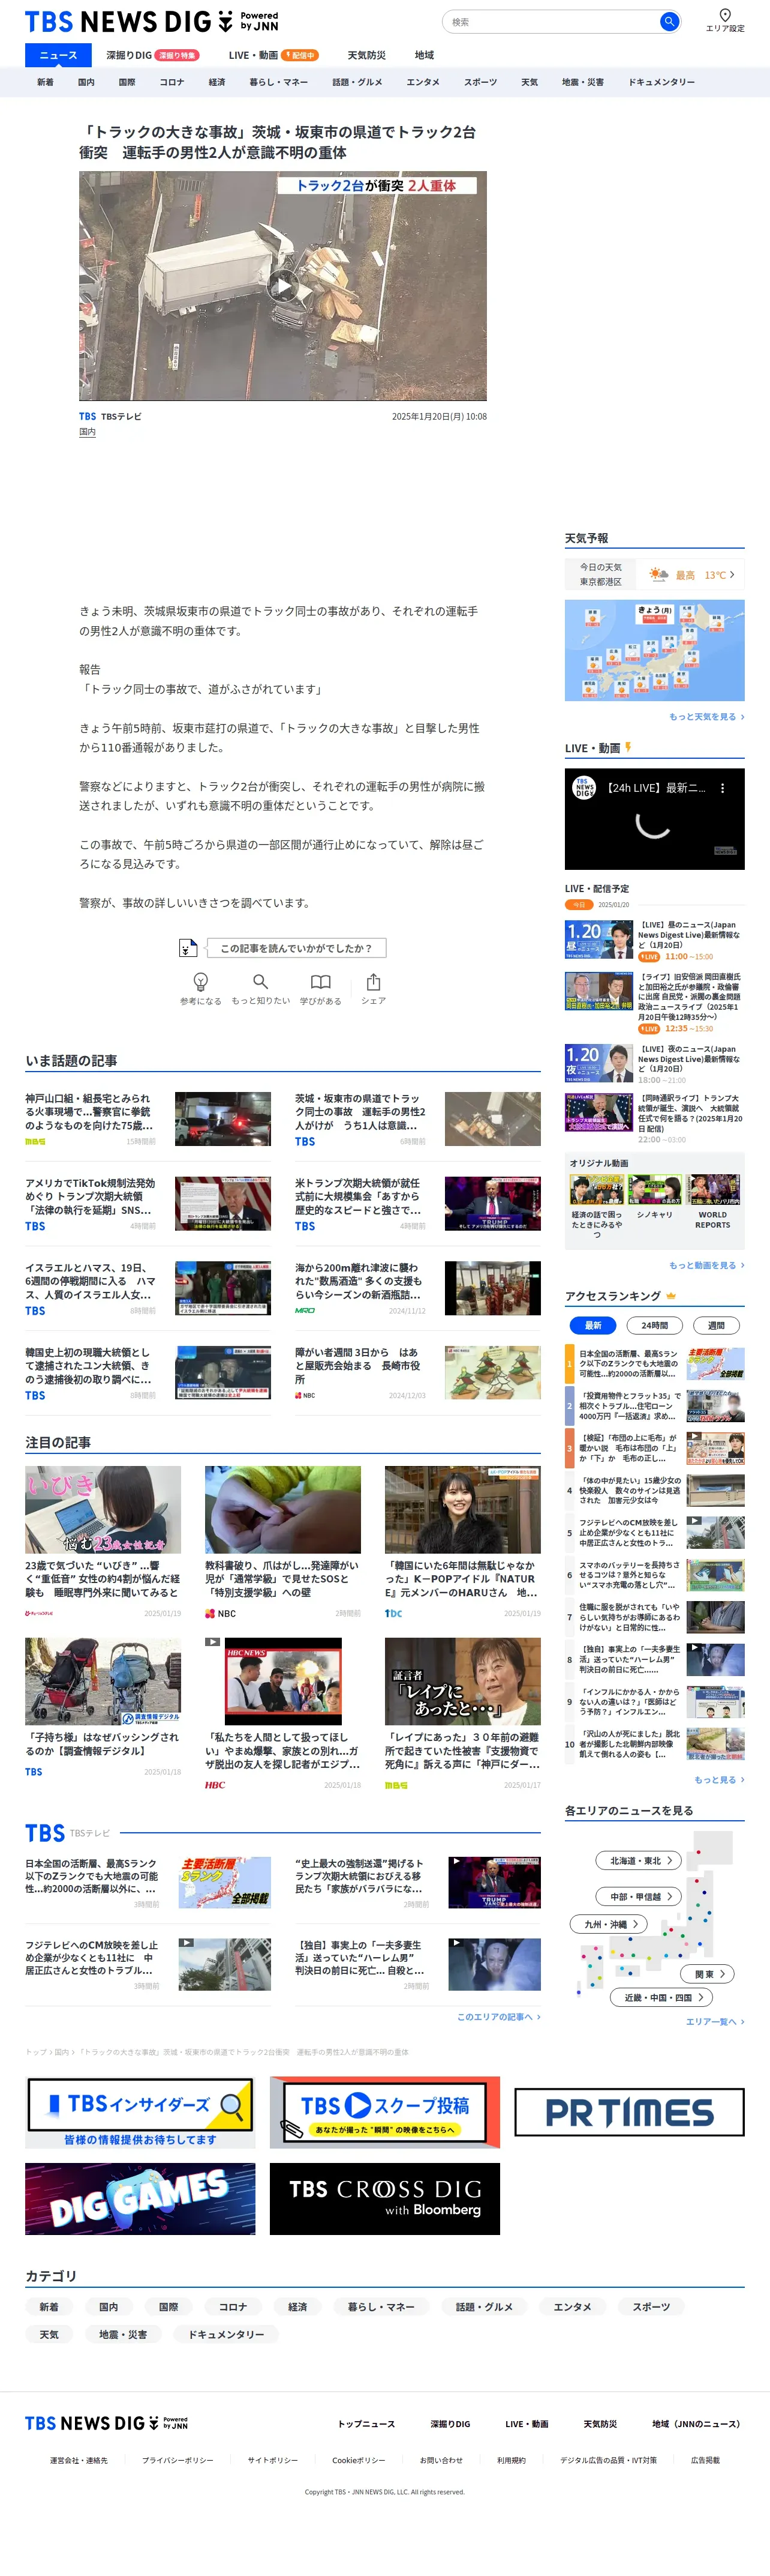This screenshot has height=2576, width=770.
Task: Open the 国際 sub-navigation item
Action: [x=127, y=82]
